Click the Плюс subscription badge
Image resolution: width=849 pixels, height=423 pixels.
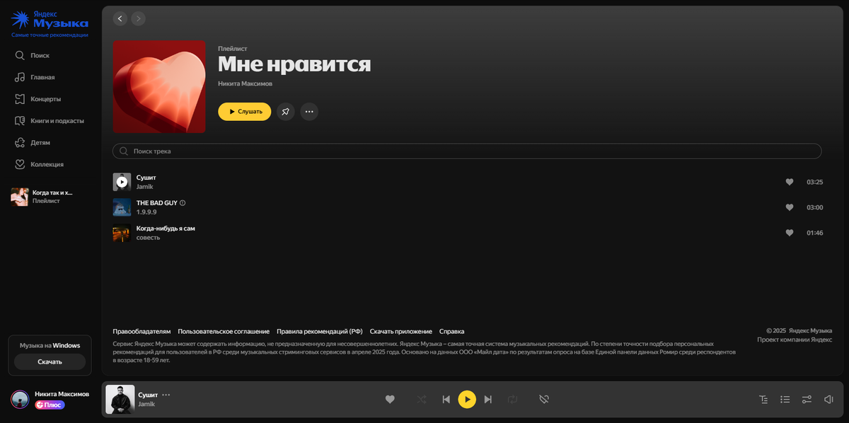50,405
